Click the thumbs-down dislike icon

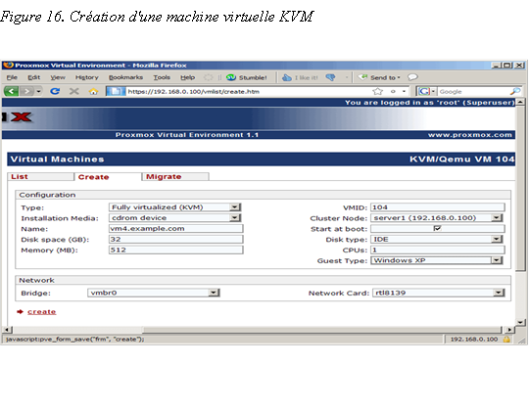click(x=331, y=77)
